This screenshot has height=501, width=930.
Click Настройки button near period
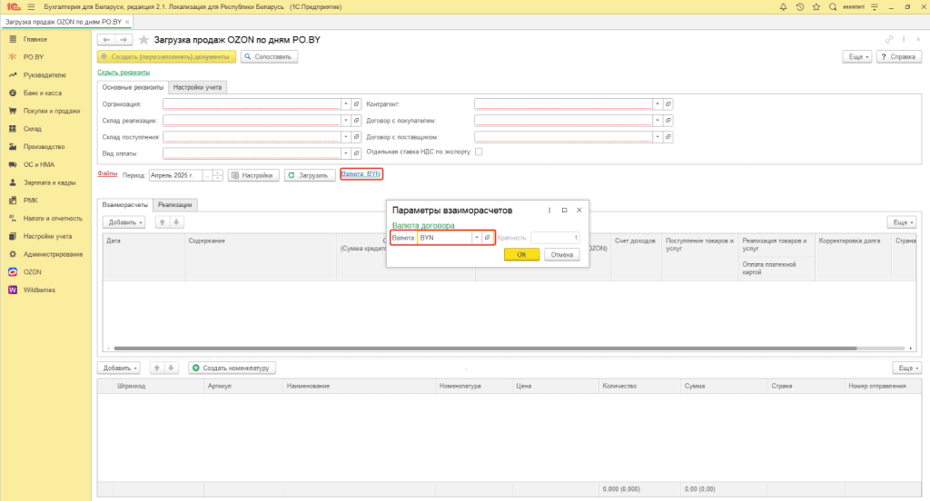[x=253, y=175]
